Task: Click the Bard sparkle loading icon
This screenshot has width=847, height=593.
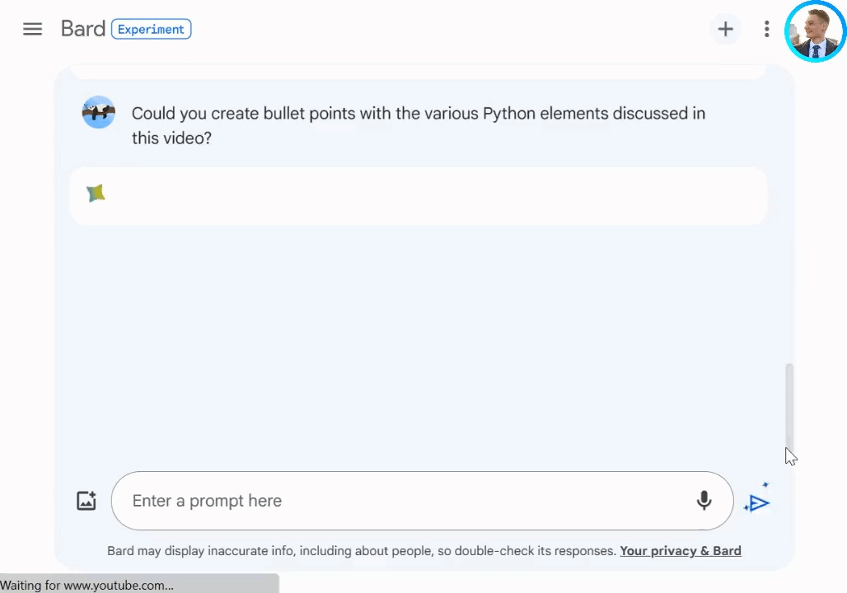Action: [96, 194]
